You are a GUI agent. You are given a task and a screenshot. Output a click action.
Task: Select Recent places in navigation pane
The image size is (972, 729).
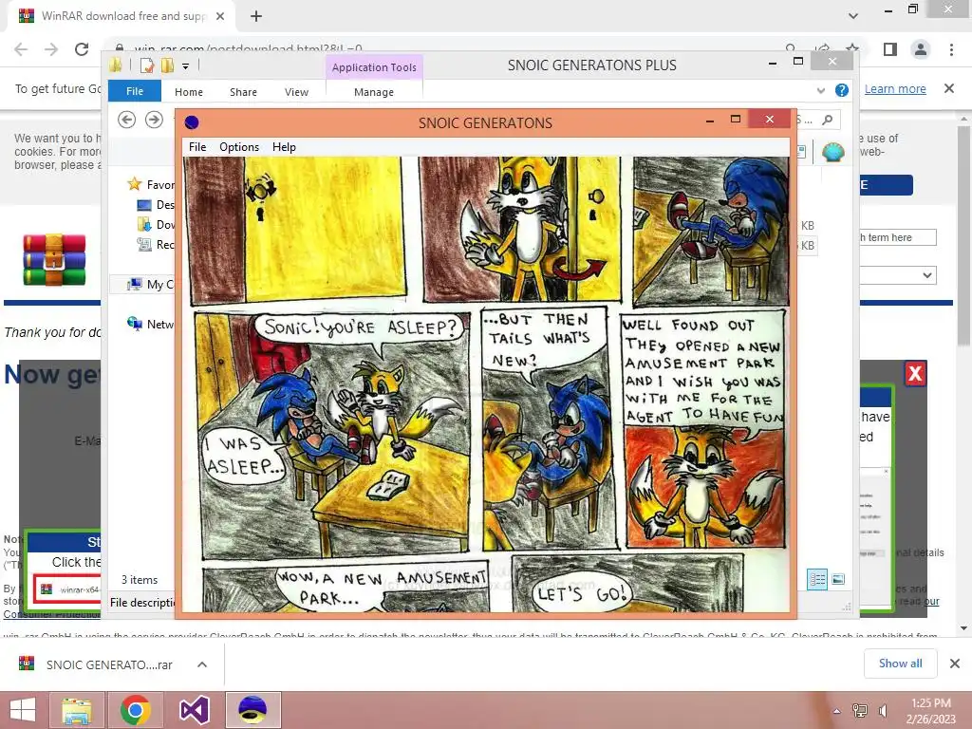click(156, 244)
